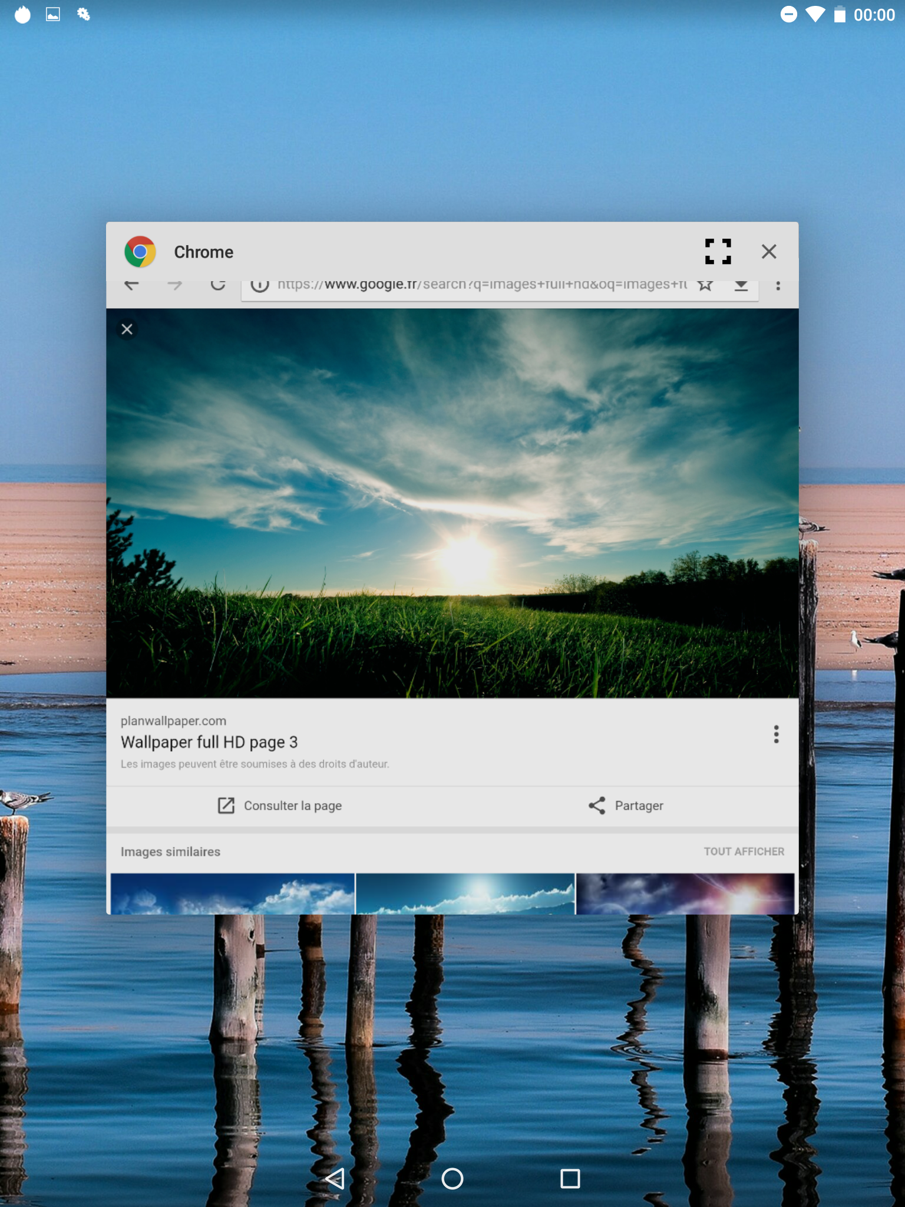
Task: Open Android recent apps square button
Action: pyautogui.click(x=570, y=1179)
